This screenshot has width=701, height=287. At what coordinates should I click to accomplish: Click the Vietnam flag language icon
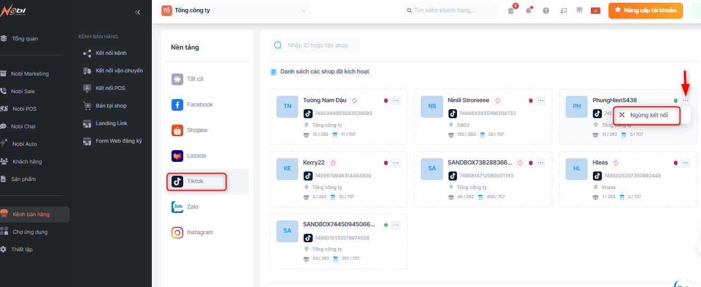point(596,11)
